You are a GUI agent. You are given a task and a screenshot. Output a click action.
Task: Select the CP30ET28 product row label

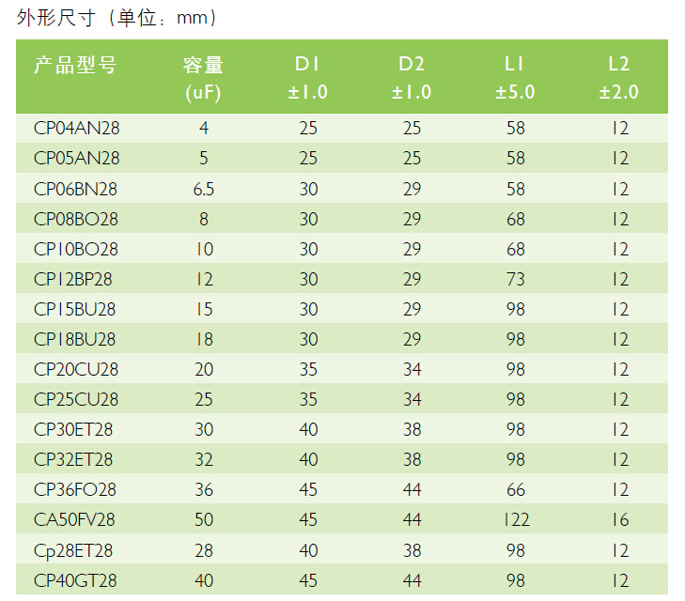point(74,429)
